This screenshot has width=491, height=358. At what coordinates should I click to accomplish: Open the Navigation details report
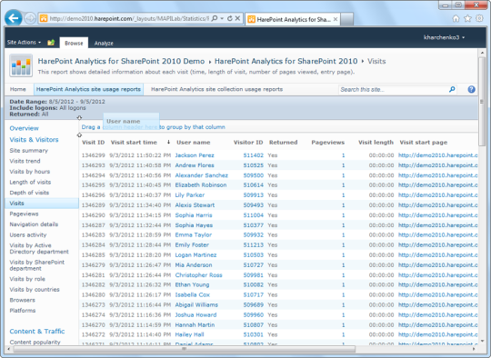click(x=34, y=224)
